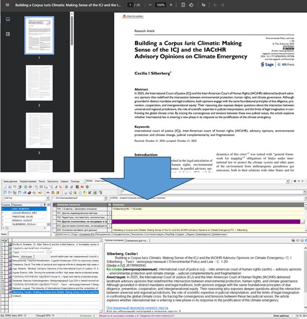This screenshot has width=307, height=319.
Task: Open the 'Корректировка' menu
Action: [28, 181]
